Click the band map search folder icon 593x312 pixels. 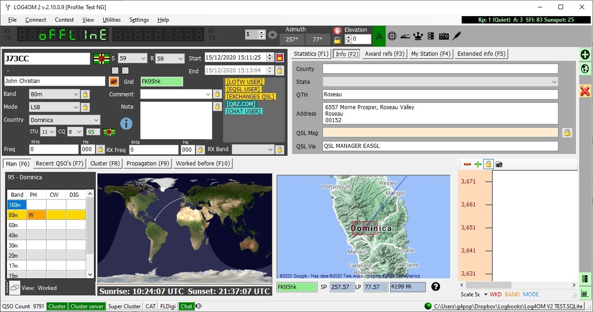[x=499, y=164]
